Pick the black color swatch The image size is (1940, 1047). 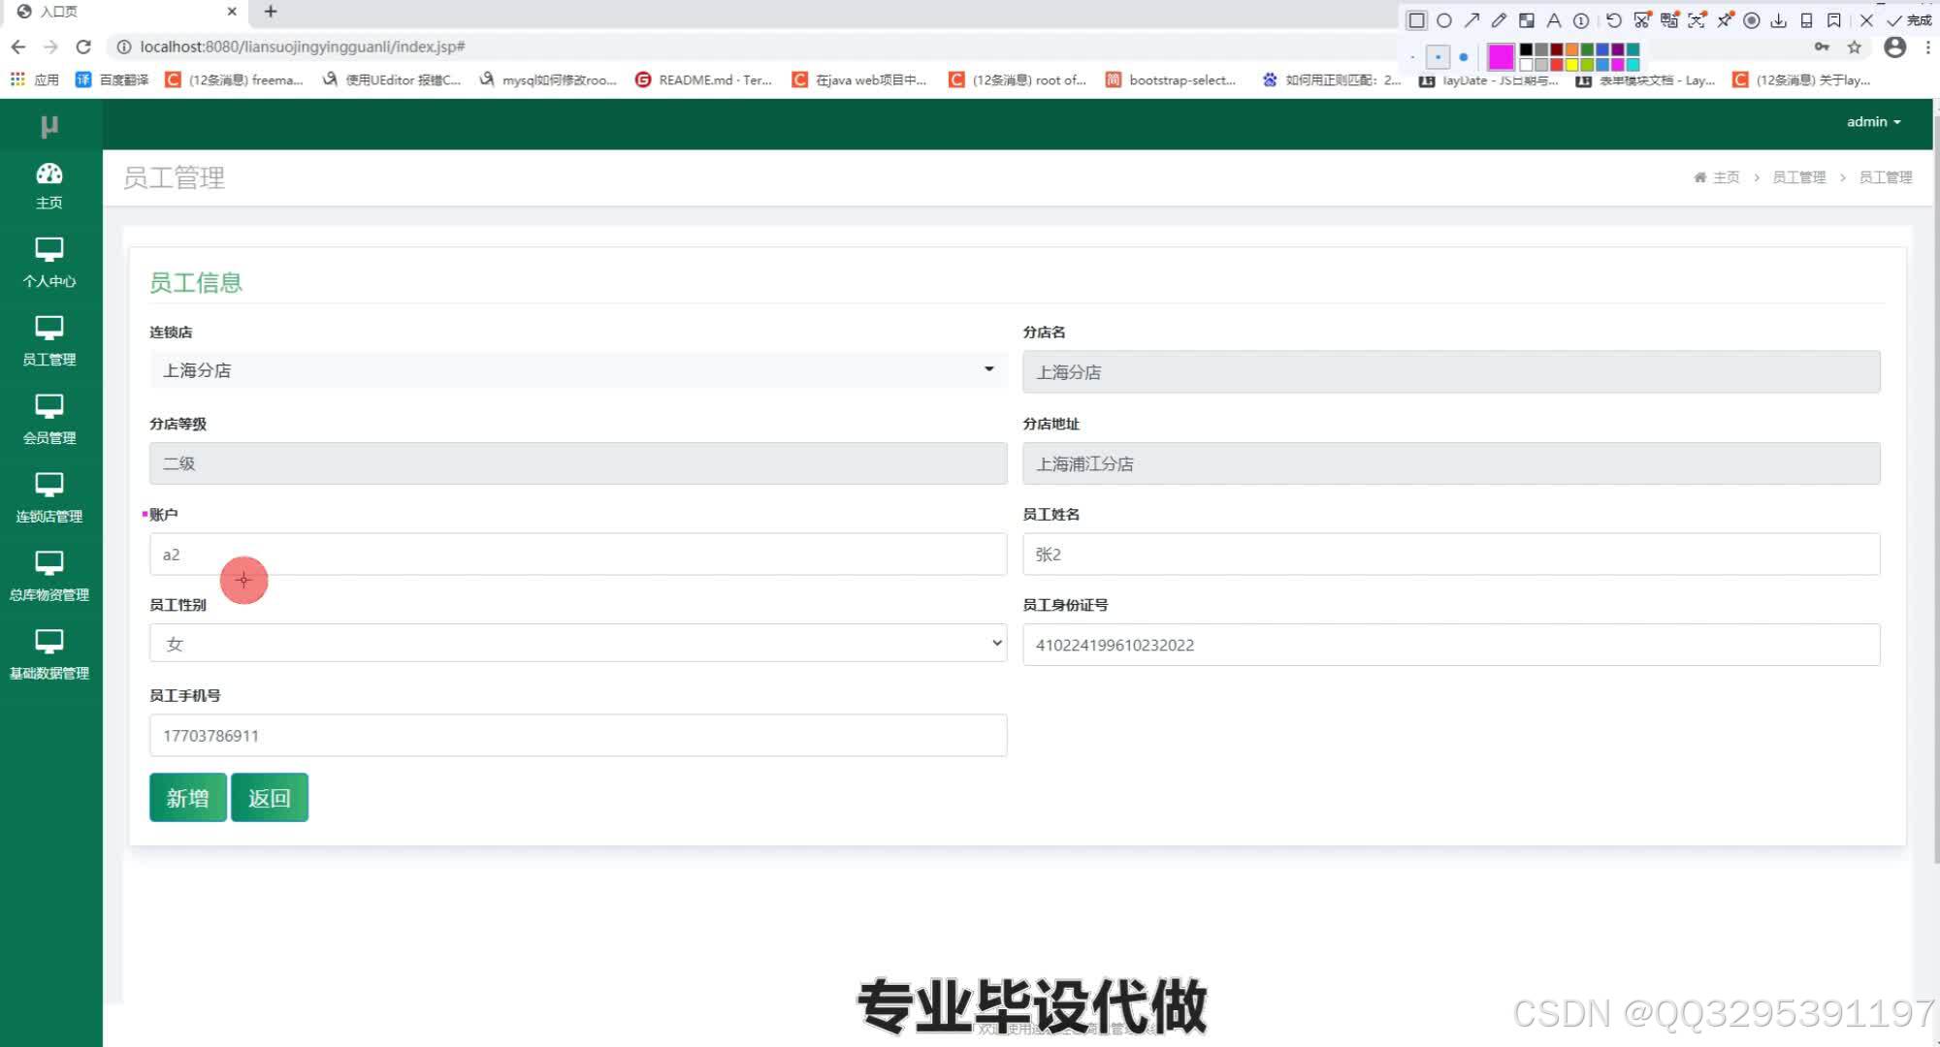[x=1526, y=49]
